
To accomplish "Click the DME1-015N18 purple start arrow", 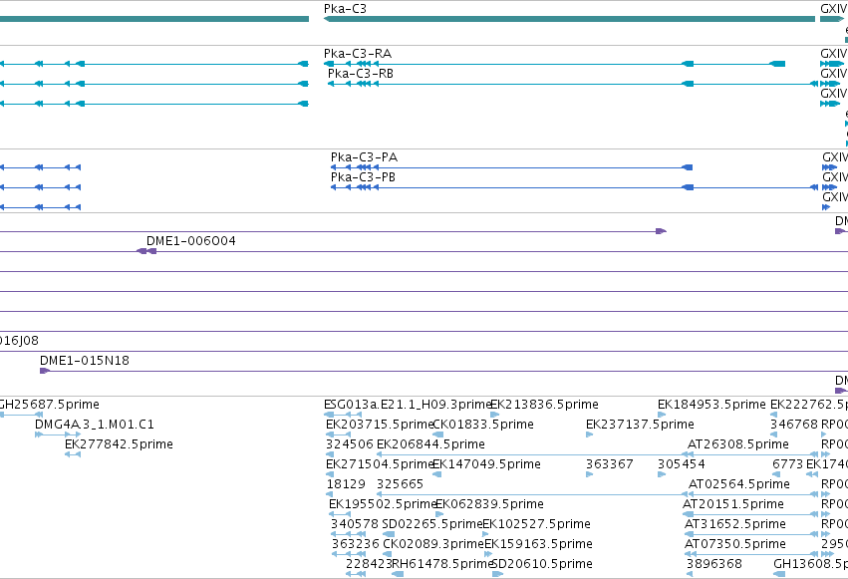I will [45, 371].
